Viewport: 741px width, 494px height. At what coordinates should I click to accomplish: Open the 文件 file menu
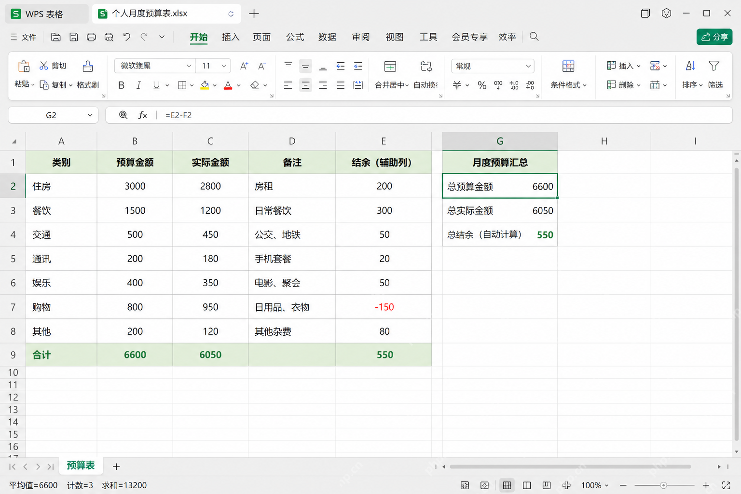point(23,37)
